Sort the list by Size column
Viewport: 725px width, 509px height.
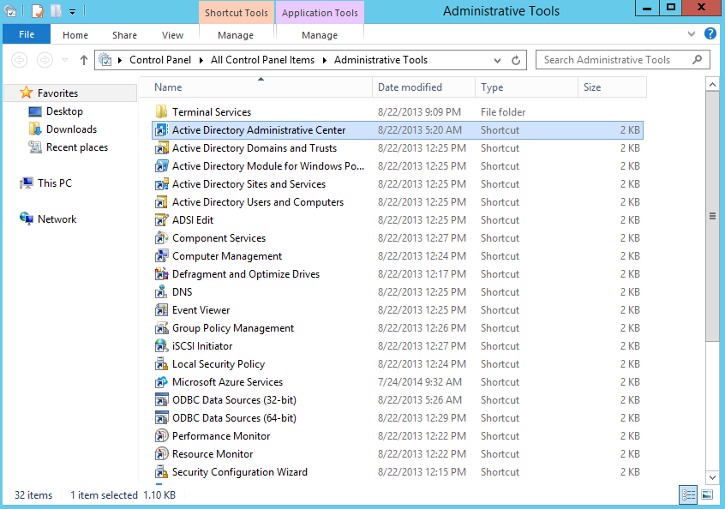[x=612, y=87]
